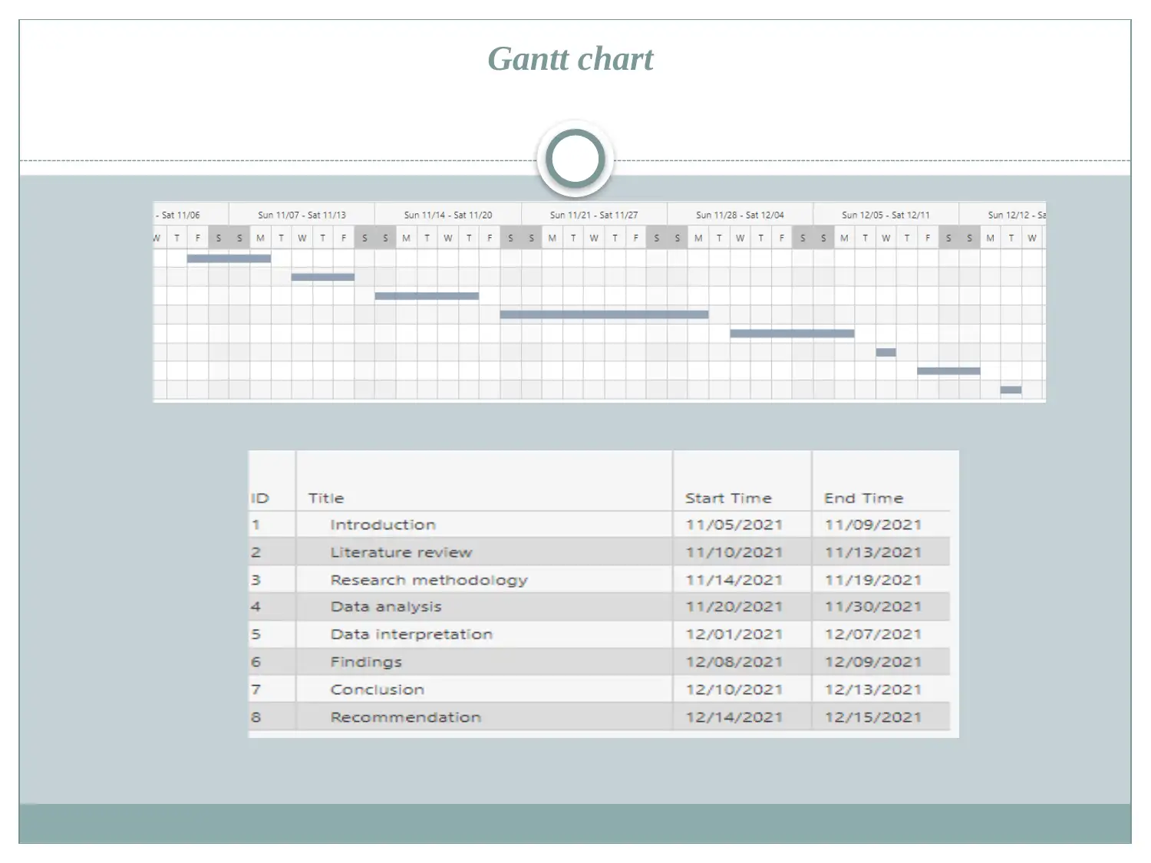Click end date 12/13/2021
The width and height of the screenshot is (1151, 863).
click(873, 690)
